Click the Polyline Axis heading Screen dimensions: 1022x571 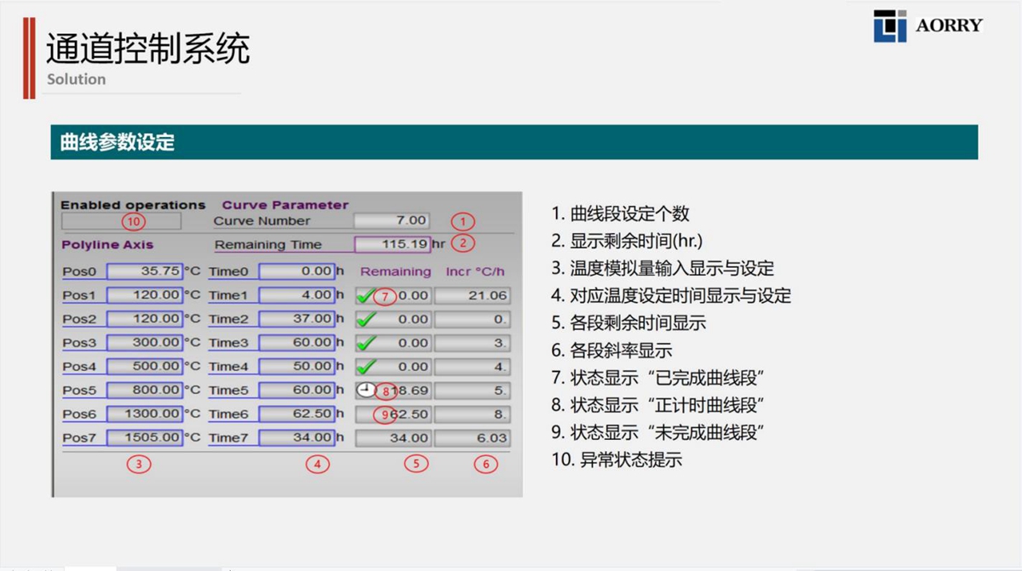[x=108, y=245]
